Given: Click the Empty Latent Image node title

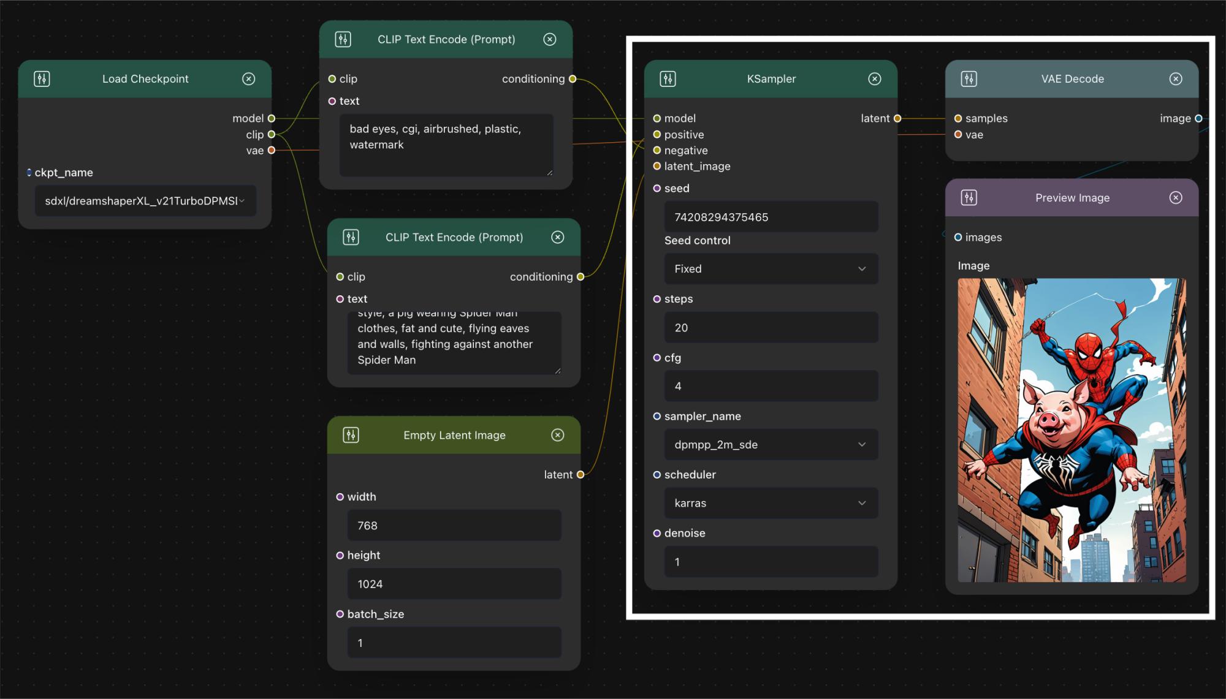Looking at the screenshot, I should [454, 435].
